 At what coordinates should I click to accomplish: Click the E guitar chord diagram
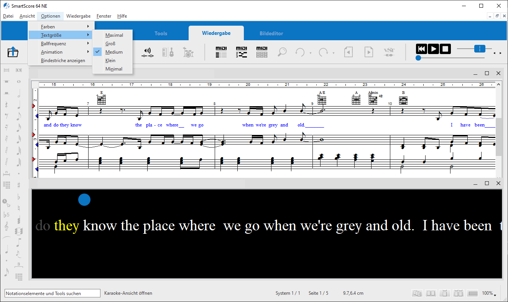[x=102, y=99]
